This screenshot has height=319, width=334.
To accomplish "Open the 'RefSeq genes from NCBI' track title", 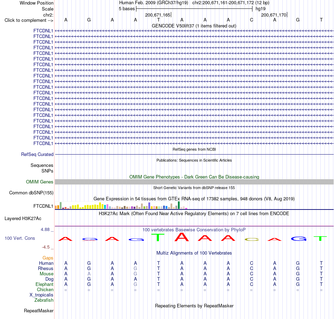I will pos(194,149).
